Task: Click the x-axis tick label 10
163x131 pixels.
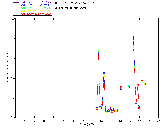Action: click(x=63, y=121)
